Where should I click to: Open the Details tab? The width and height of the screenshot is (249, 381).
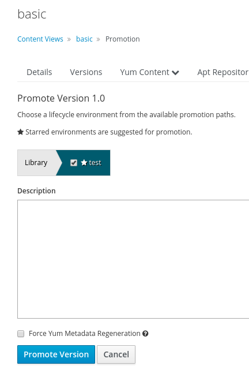pyautogui.click(x=39, y=72)
